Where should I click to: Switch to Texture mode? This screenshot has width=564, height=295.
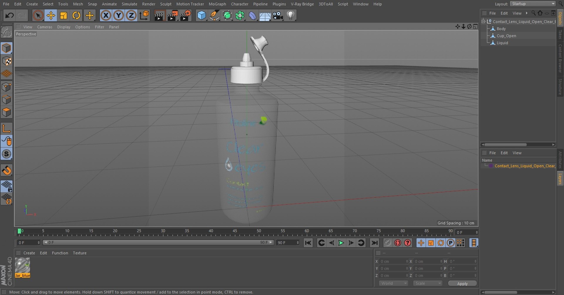click(6, 61)
